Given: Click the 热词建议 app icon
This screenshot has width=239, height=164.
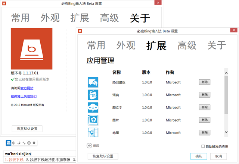Looking at the screenshot, I should coord(93,82).
